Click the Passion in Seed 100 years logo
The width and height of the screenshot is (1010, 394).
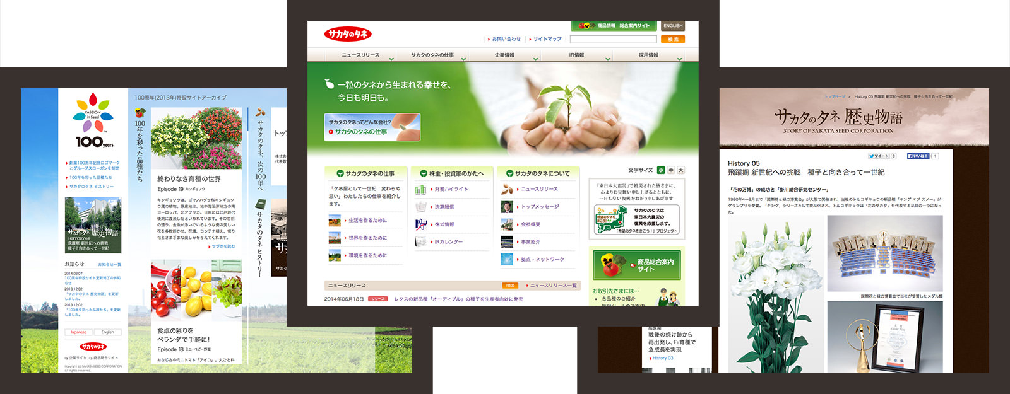tap(93, 121)
